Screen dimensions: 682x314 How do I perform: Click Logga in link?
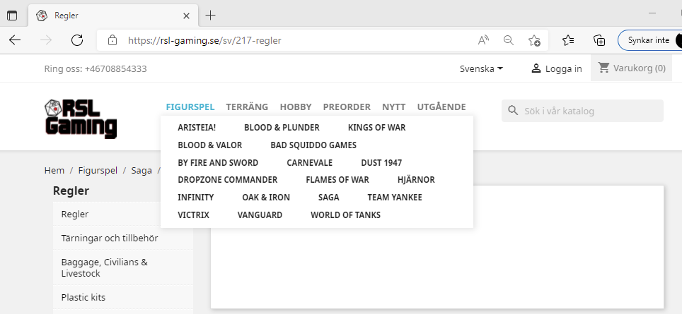point(556,68)
